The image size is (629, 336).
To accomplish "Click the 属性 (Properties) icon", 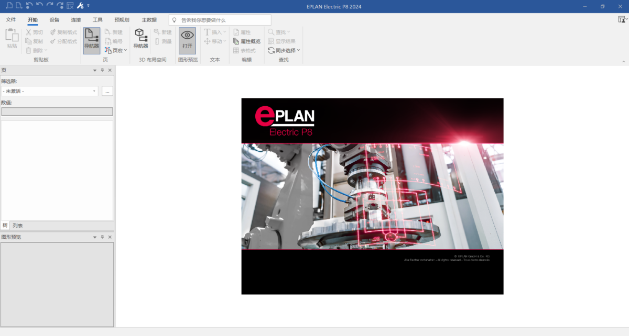I will (236, 32).
